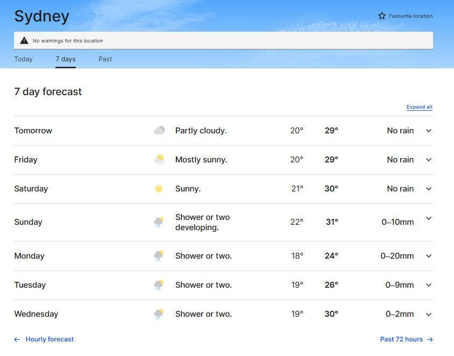This screenshot has width=454, height=356.
Task: Click Saturday's sunny weather icon
Action: click(159, 189)
